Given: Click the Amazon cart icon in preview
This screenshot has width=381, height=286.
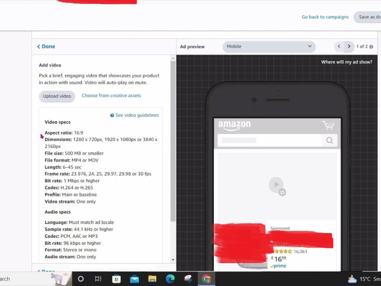Looking at the screenshot, I should (328, 125).
